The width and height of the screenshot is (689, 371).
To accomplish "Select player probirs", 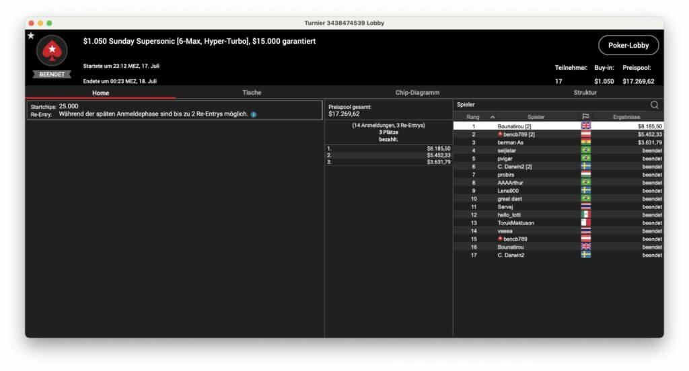I will click(506, 174).
